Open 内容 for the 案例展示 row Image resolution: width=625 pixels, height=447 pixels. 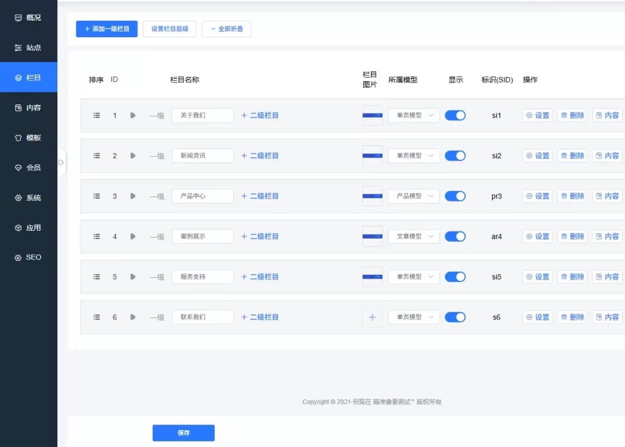[x=607, y=236]
